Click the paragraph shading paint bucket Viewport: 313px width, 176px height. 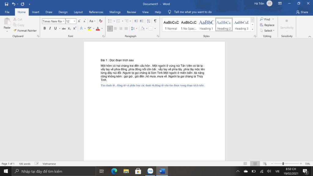pyautogui.click(x=142, y=28)
